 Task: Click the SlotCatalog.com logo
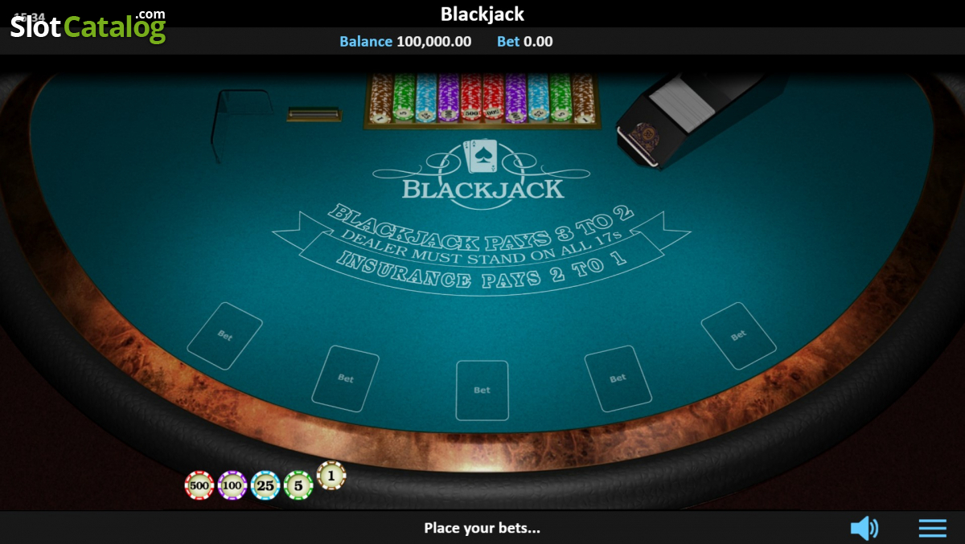pyautogui.click(x=88, y=26)
